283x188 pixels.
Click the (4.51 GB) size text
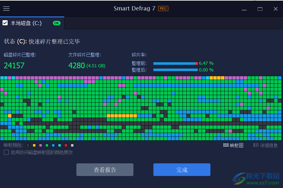tap(96, 66)
